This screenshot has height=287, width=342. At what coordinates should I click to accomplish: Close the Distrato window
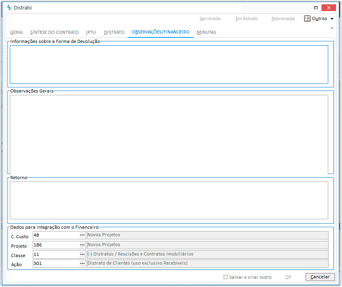[329, 7]
